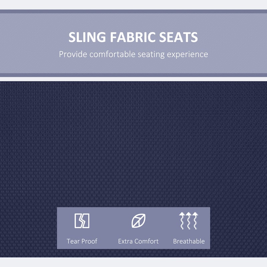Select the rightmost arrow of Breathable icon
The height and width of the screenshot is (267, 267).
point(195,221)
